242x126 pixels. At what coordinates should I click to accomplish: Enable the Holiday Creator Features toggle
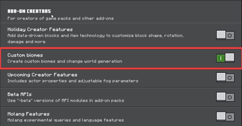click(225, 35)
